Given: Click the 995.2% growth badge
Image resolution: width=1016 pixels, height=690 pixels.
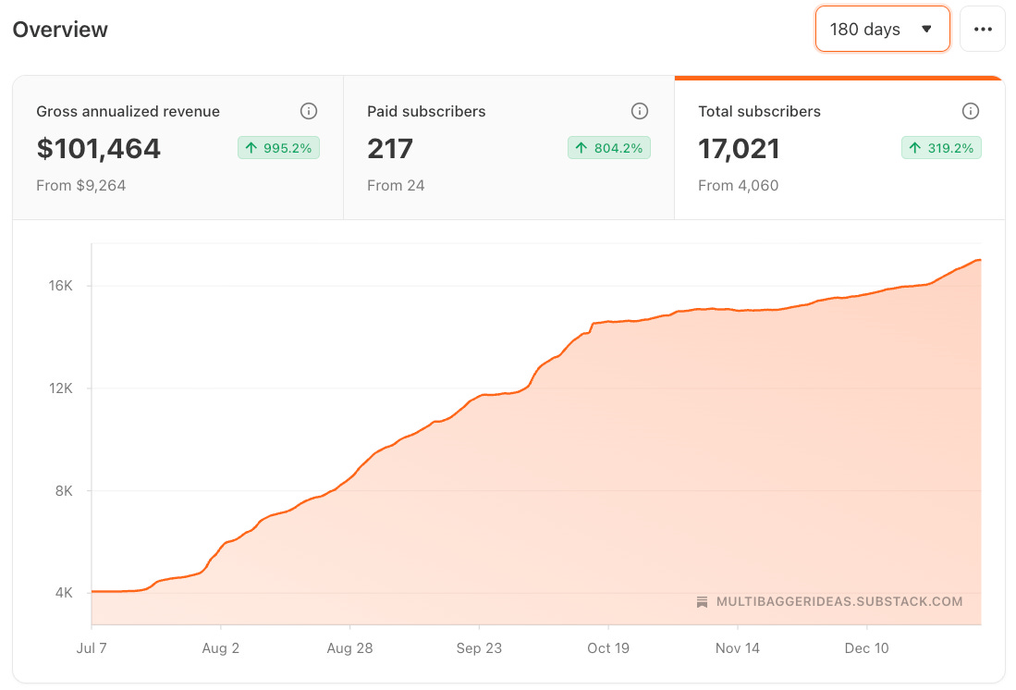Looking at the screenshot, I should 278,147.
